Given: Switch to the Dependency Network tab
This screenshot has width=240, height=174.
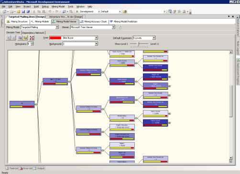Looking at the screenshot, I should [x=33, y=33].
